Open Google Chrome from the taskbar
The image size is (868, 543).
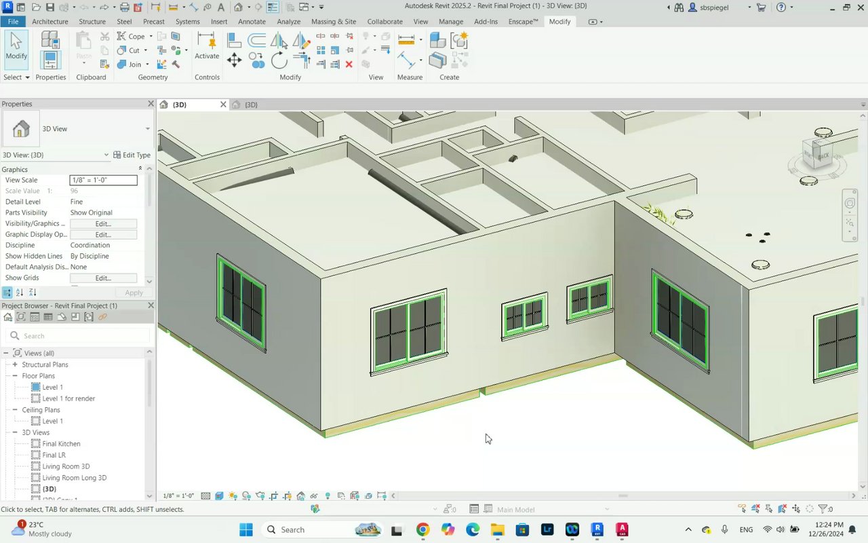(x=422, y=529)
